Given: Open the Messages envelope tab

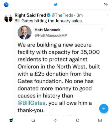Looking at the screenshot, I should (x=100, y=120).
